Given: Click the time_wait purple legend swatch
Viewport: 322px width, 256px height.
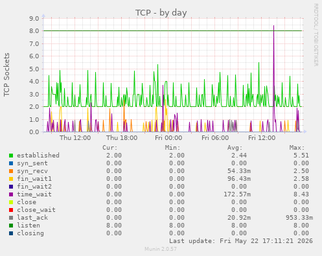Looking at the screenshot, I should 11,194.
